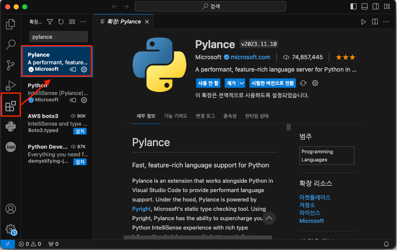The height and width of the screenshot is (250, 397).
Task: Open the Explorer view in activity bar
Action: click(x=10, y=24)
